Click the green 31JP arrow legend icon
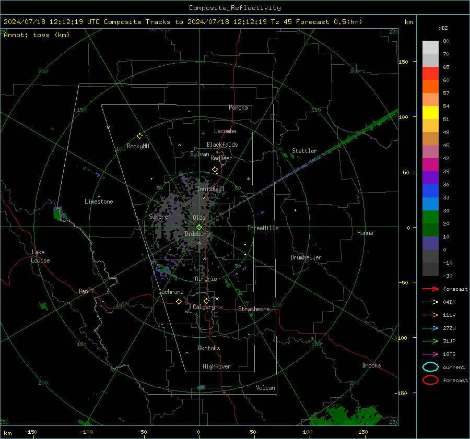This screenshot has width=470, height=439. pyautogui.click(x=430, y=341)
